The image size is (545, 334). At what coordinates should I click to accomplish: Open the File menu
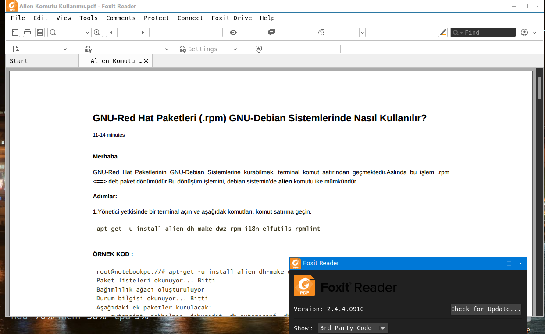click(18, 18)
